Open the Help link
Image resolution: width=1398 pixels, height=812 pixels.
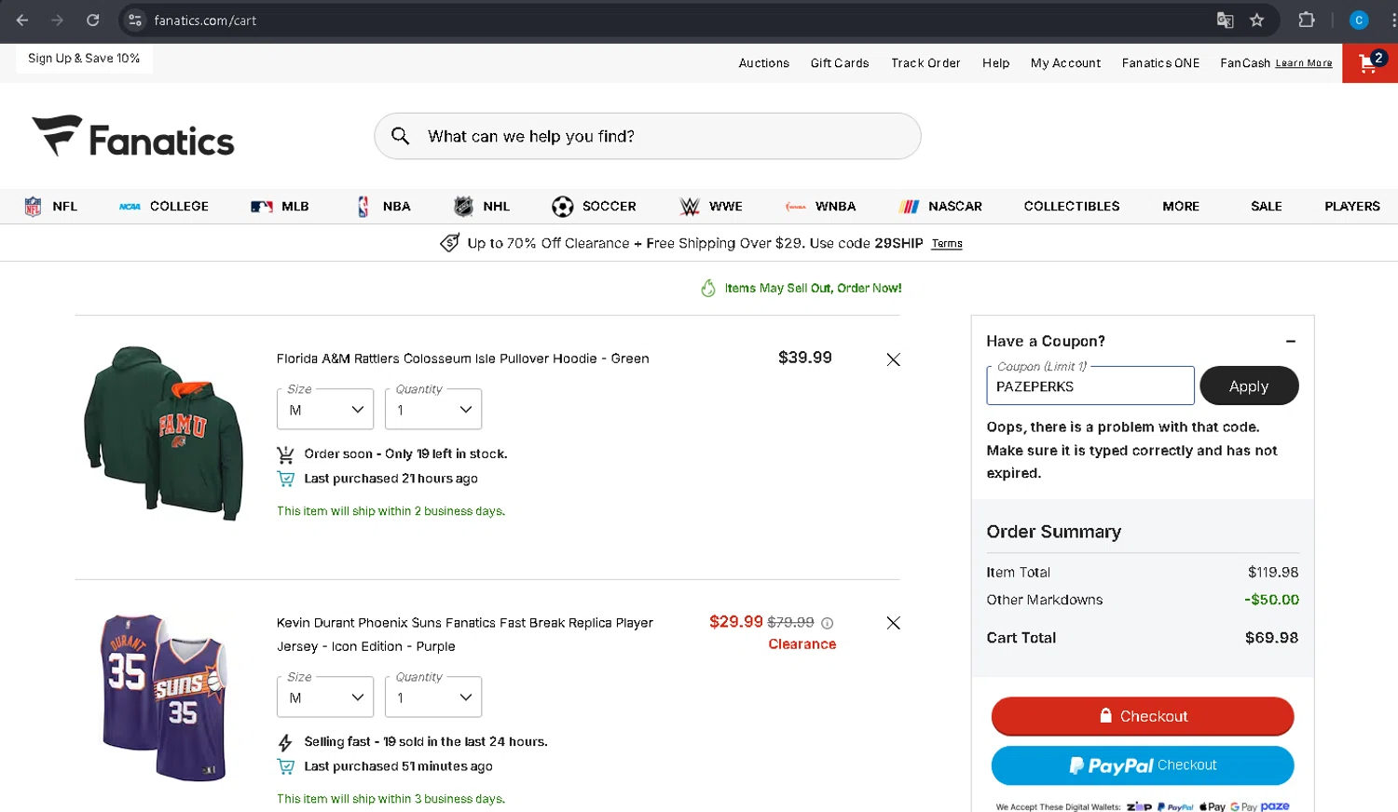(x=995, y=63)
